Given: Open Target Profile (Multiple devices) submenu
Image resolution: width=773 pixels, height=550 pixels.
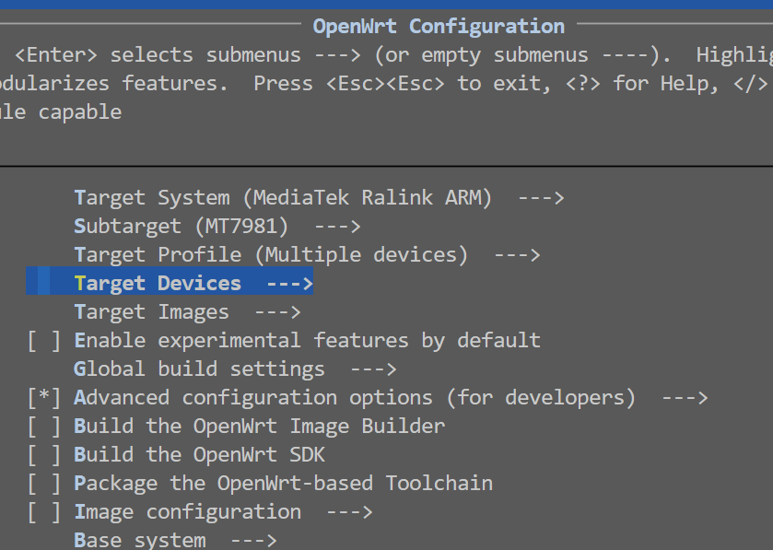Looking at the screenshot, I should tap(307, 255).
